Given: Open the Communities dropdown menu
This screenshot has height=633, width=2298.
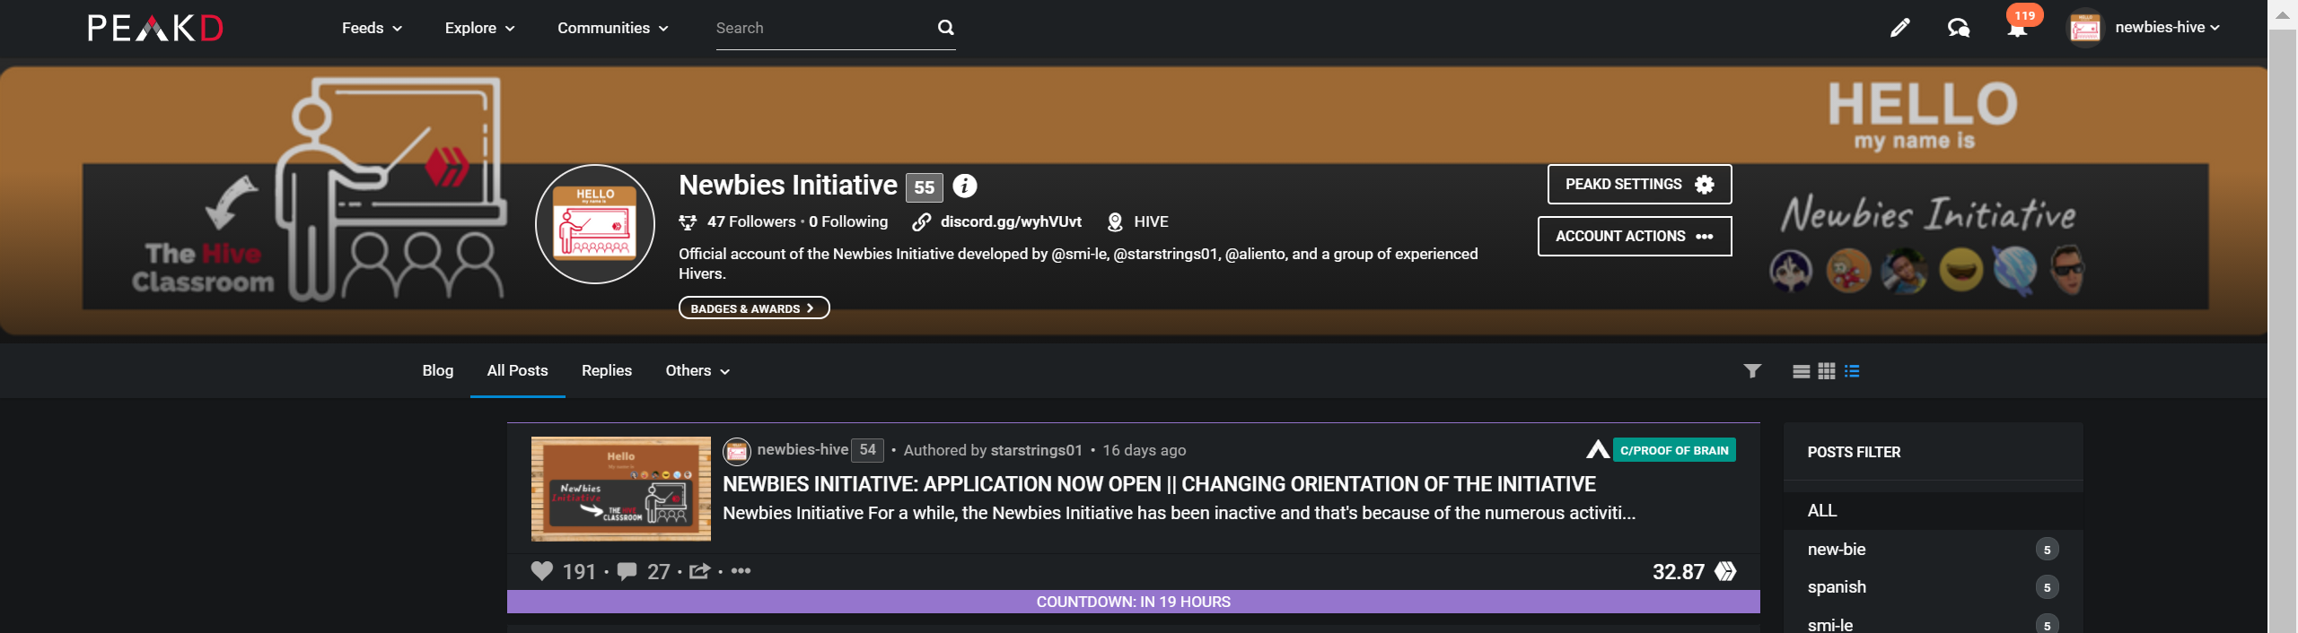Looking at the screenshot, I should click(613, 28).
